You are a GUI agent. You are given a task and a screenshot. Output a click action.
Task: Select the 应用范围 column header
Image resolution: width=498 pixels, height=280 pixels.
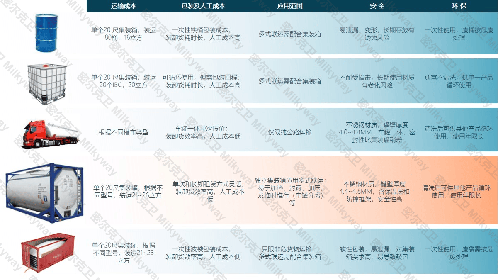pos(290,6)
